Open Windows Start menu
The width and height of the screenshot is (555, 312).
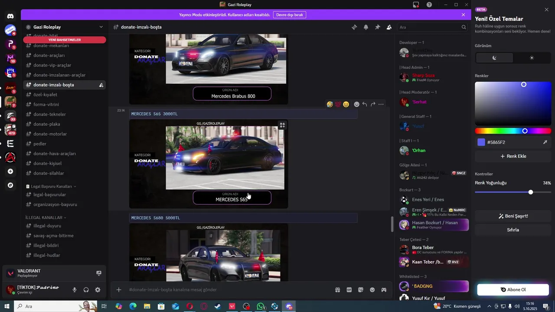(x=7, y=306)
